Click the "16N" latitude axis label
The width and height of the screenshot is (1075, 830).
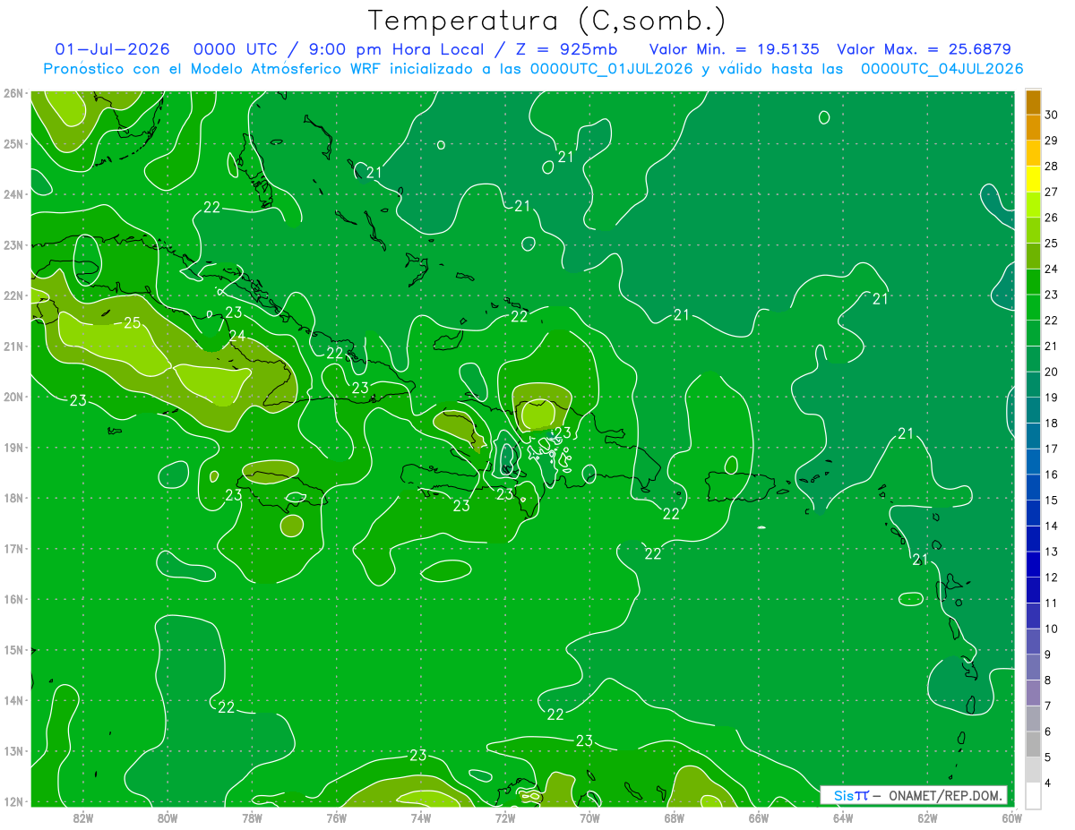coord(13,599)
